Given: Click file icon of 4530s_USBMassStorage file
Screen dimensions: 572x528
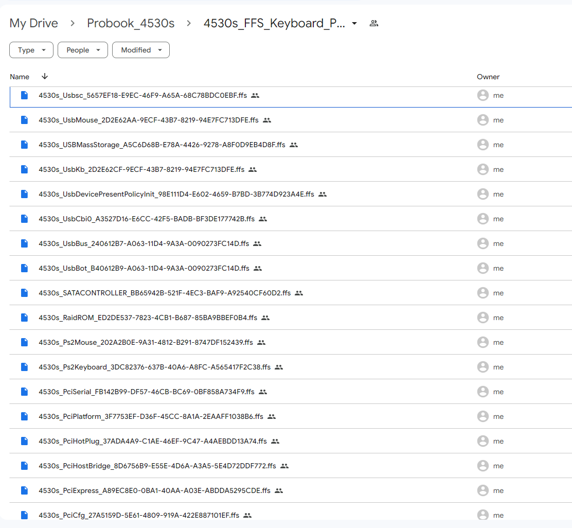Looking at the screenshot, I should pos(25,145).
